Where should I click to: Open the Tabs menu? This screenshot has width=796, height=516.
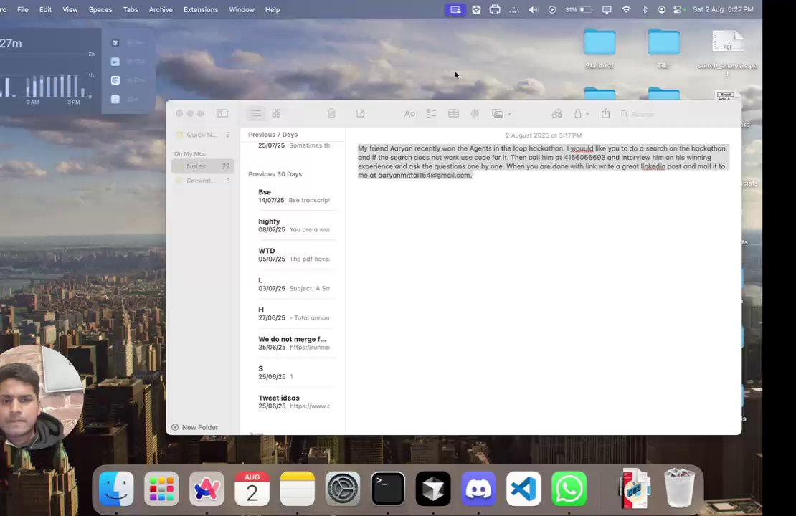pos(131,9)
